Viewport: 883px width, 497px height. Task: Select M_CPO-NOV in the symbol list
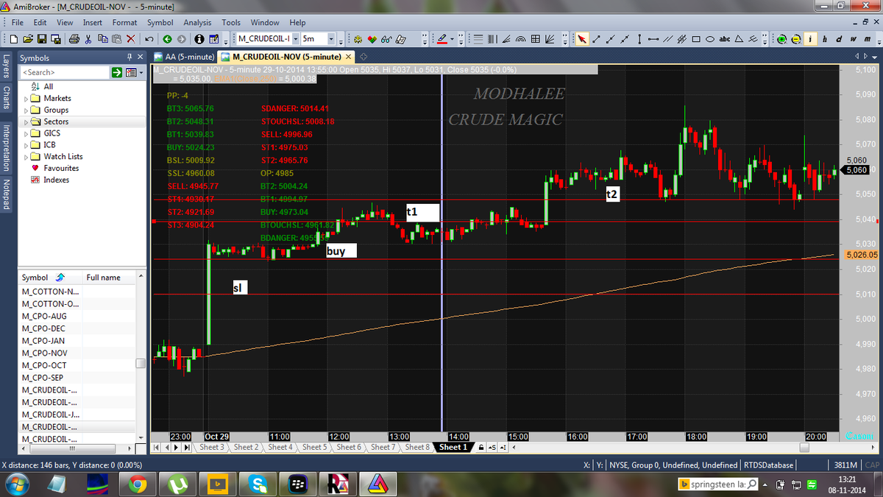pyautogui.click(x=45, y=353)
